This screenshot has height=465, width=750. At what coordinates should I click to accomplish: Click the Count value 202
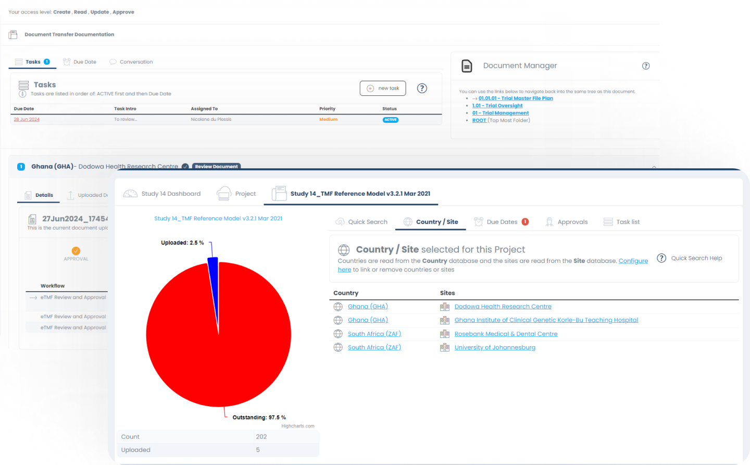click(x=261, y=437)
